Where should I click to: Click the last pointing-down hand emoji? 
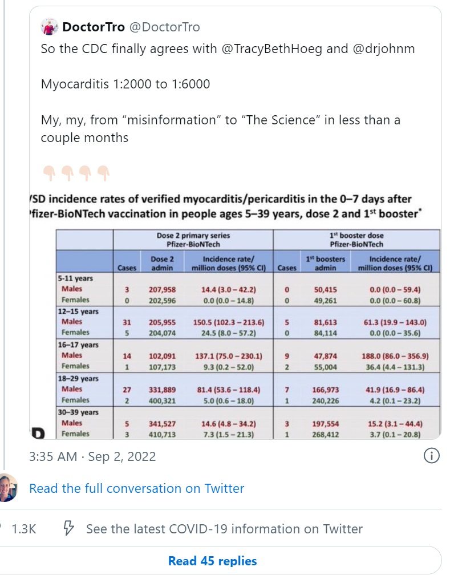click(x=103, y=171)
